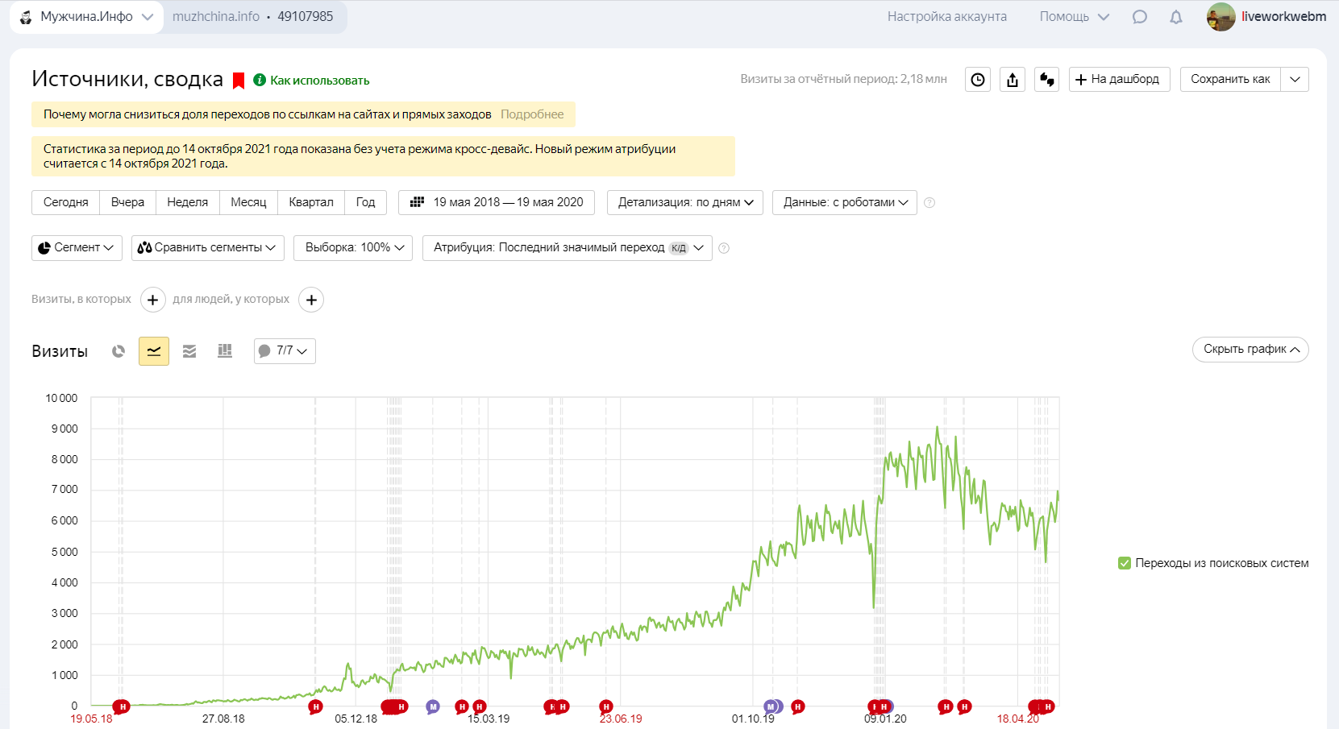This screenshot has width=1339, height=729.
Task: Add a condition for Визиты, в которых
Action: click(153, 300)
